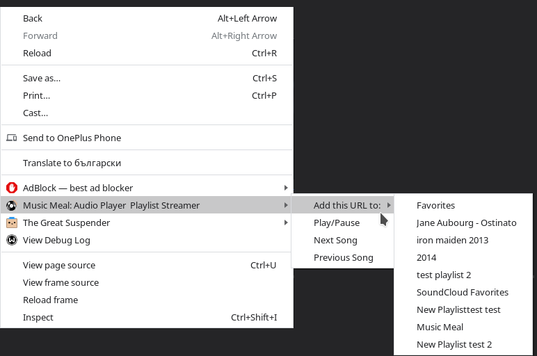Click the Ctrl+U shortcut text
537x356 pixels.
tap(263, 265)
